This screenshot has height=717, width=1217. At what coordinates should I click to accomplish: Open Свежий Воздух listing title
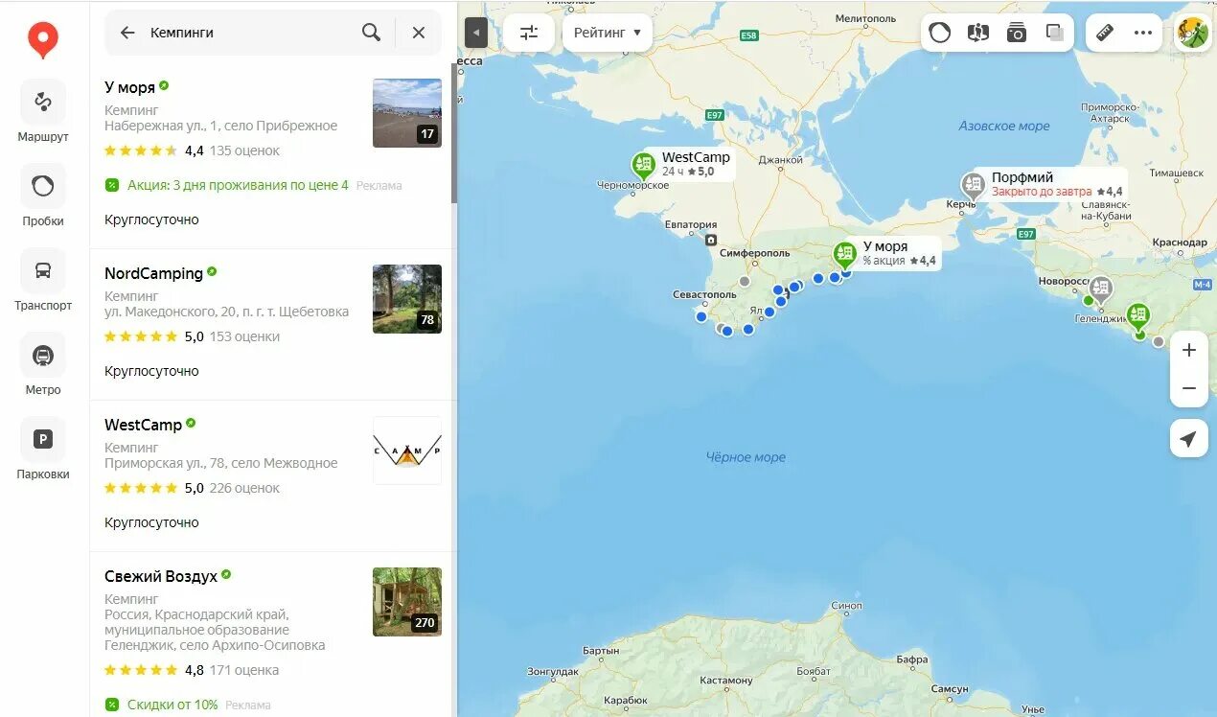point(161,576)
